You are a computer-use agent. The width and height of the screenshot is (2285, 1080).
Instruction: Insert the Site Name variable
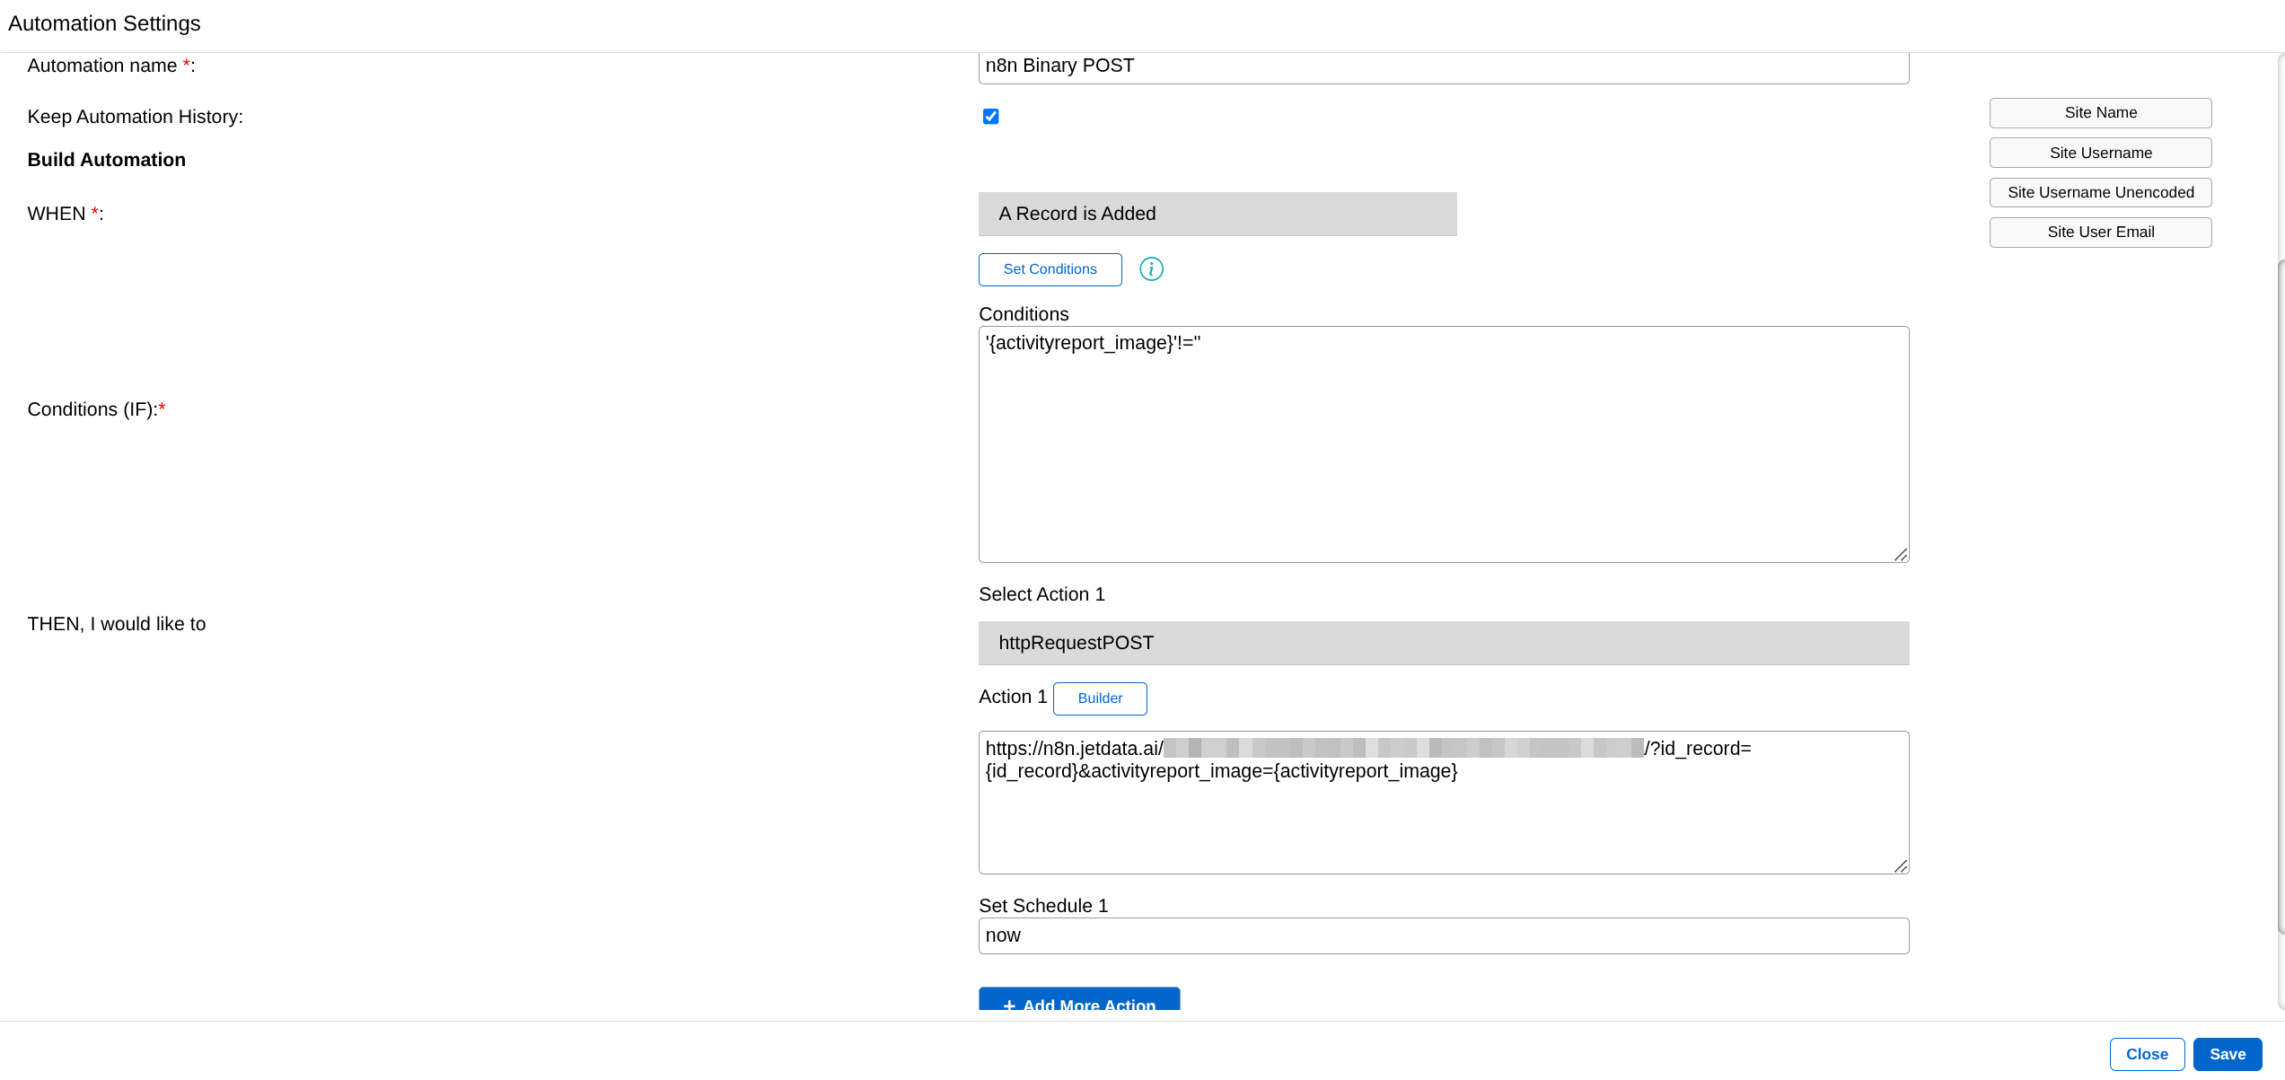coord(2099,113)
